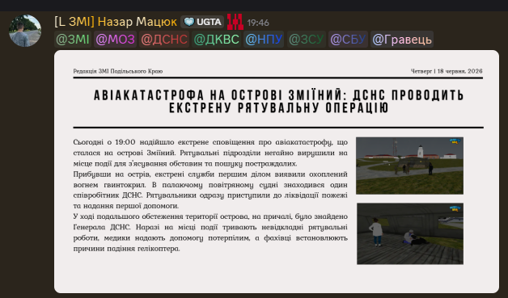
Task: Open the @ДСНС role mention
Action: [164, 40]
